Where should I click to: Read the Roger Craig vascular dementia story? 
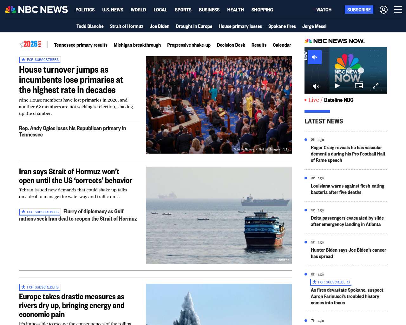click(348, 154)
